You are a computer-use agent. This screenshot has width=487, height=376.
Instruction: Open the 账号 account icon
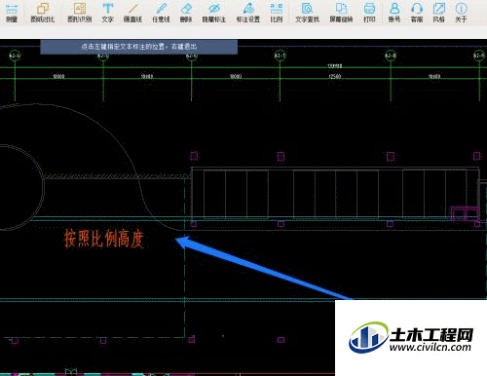394,13
